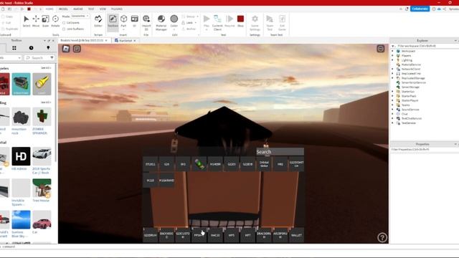Click the Resume button
The width and height of the screenshot is (459, 258).
point(229,21)
